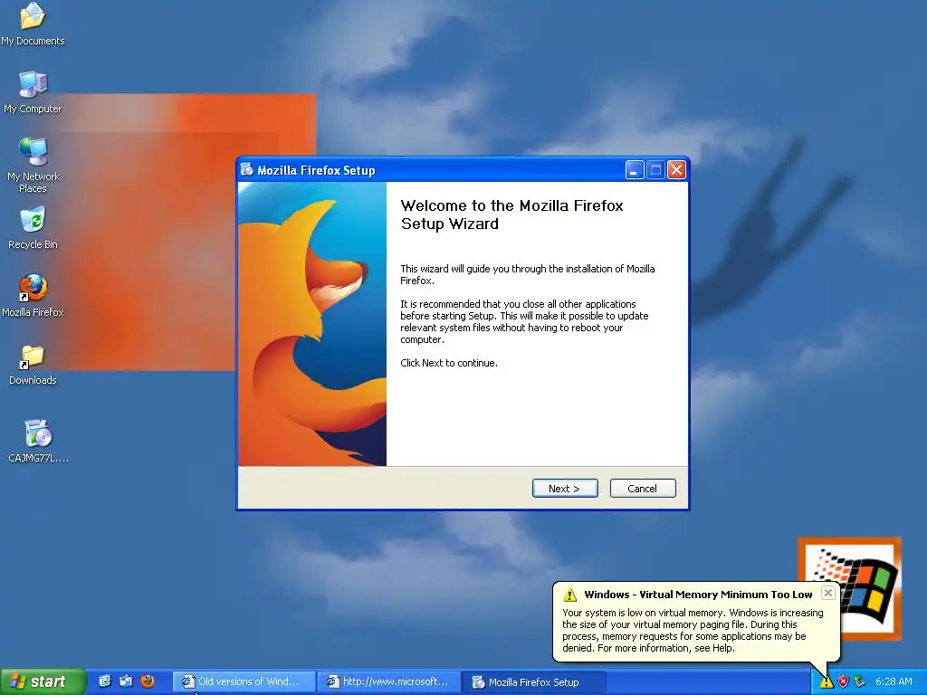Click yellow warning tray icon
927x695 pixels.
click(826, 682)
